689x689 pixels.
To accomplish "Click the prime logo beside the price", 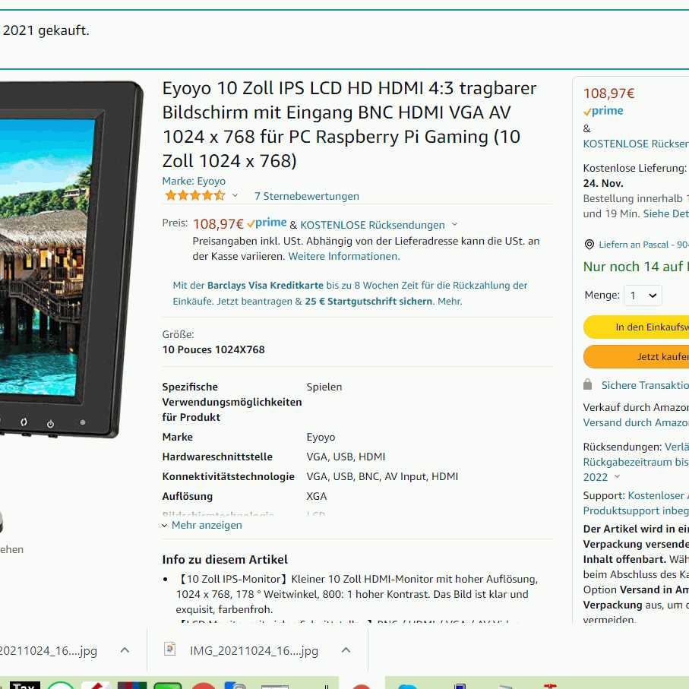I will (267, 223).
